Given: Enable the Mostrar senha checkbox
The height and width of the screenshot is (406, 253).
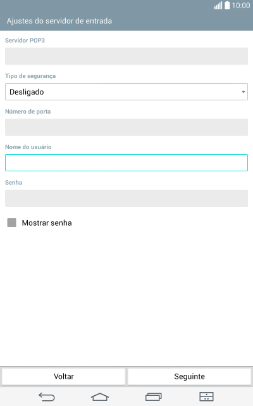Looking at the screenshot, I should 11,223.
